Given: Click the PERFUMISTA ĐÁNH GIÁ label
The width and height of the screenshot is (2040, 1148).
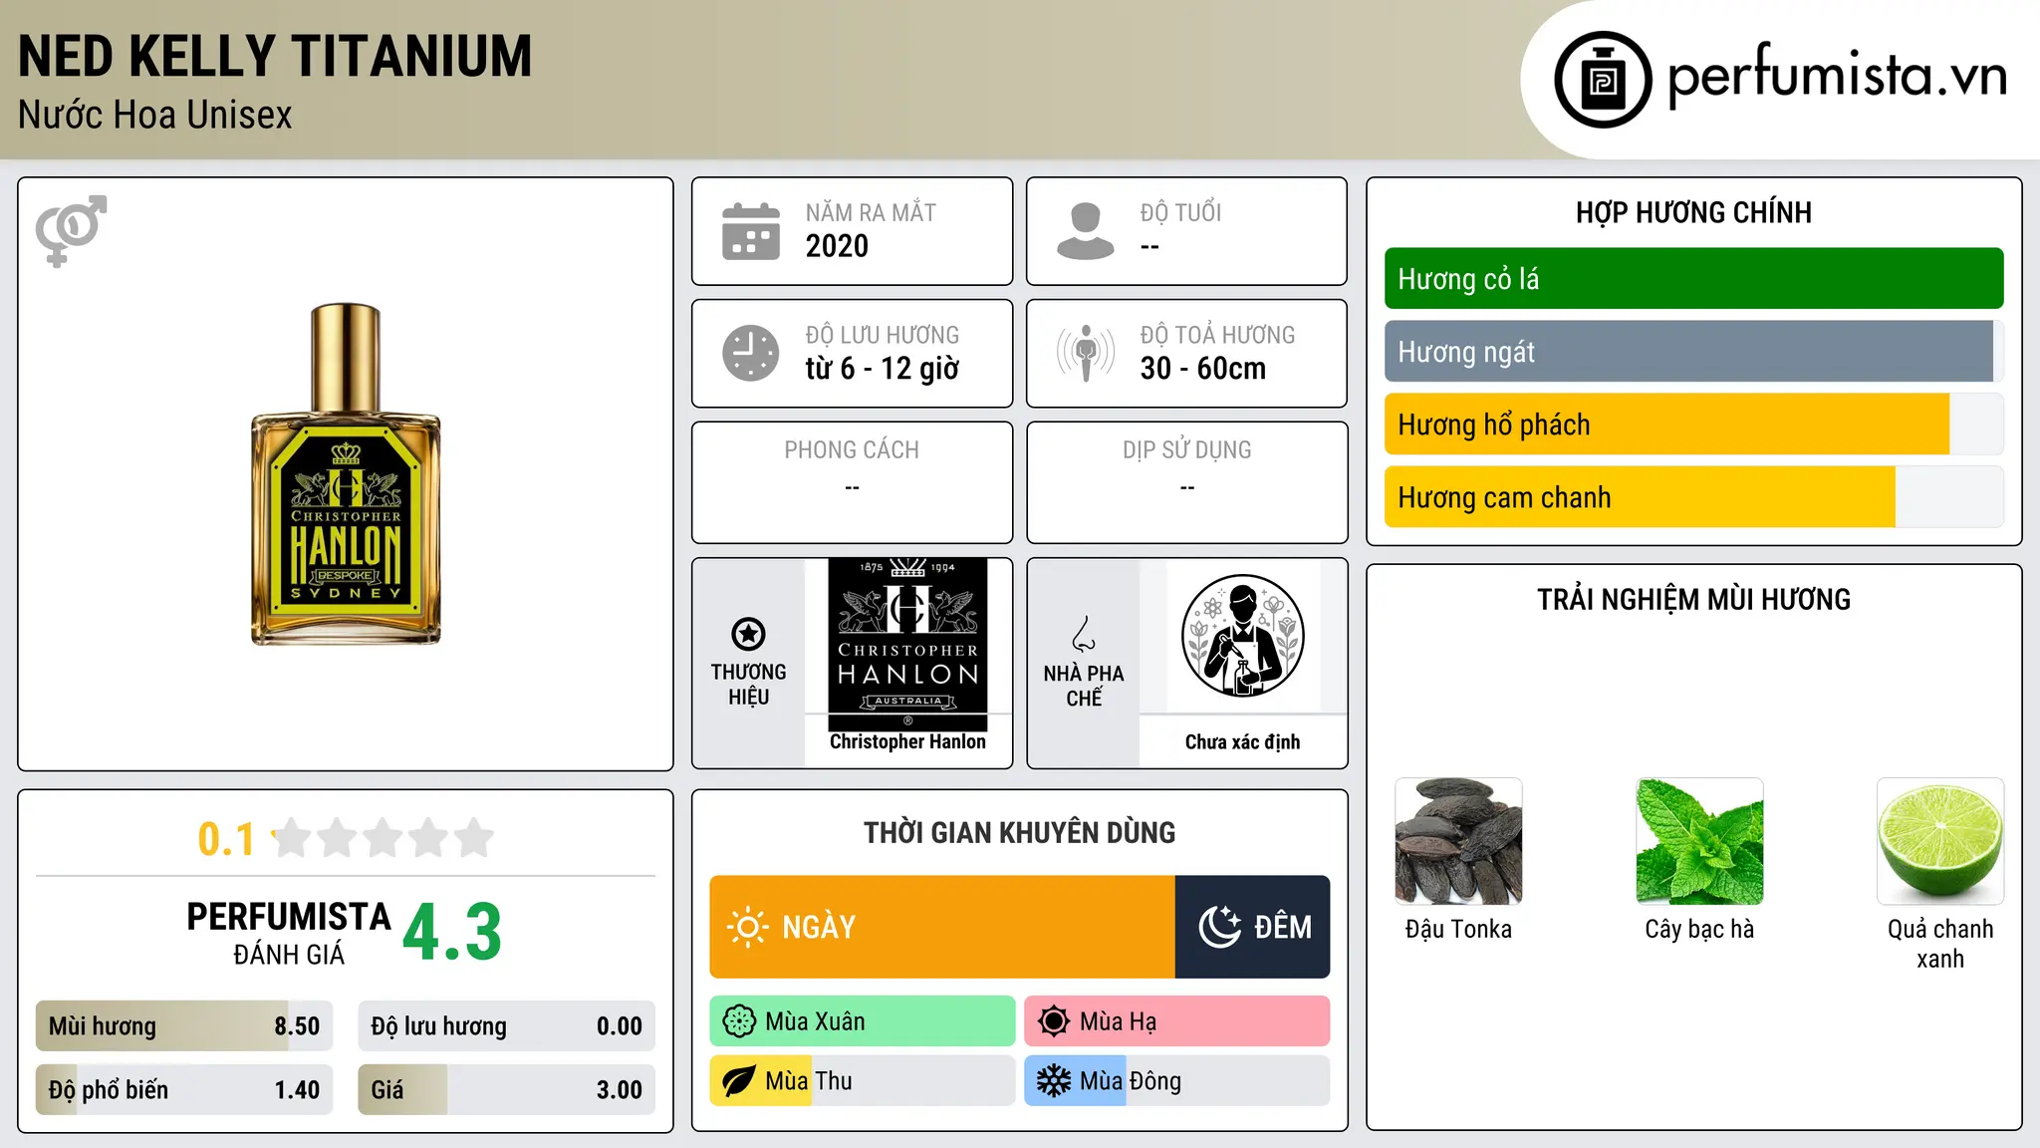Looking at the screenshot, I should coord(289,933).
